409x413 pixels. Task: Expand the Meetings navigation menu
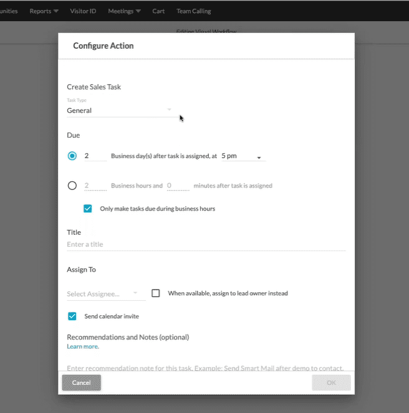point(123,11)
